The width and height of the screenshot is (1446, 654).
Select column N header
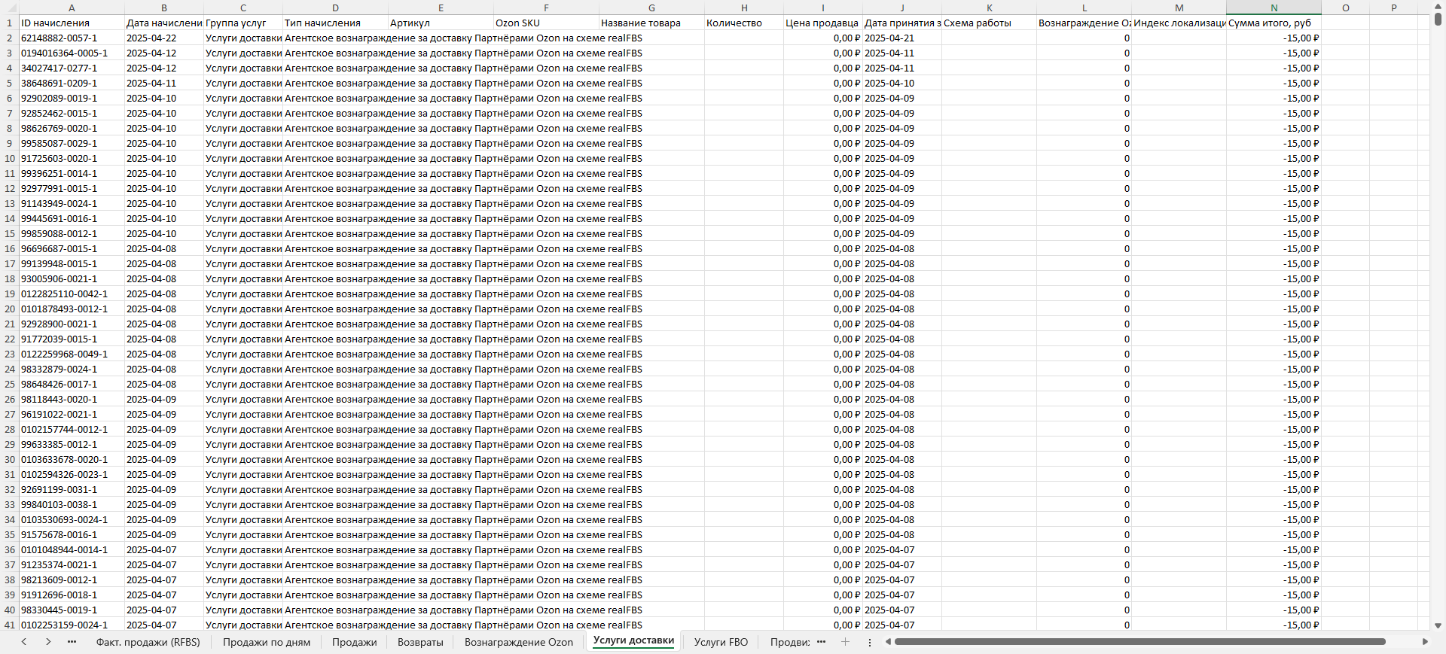[x=1274, y=8]
